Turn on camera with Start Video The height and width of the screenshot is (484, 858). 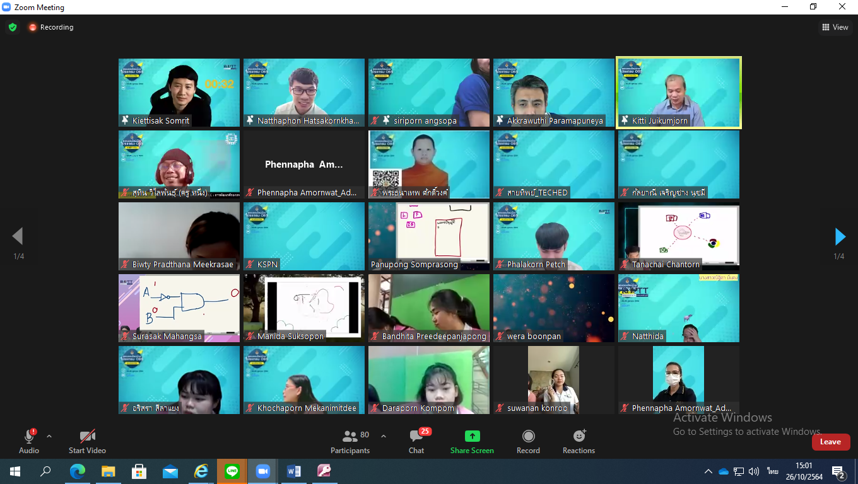pos(87,441)
